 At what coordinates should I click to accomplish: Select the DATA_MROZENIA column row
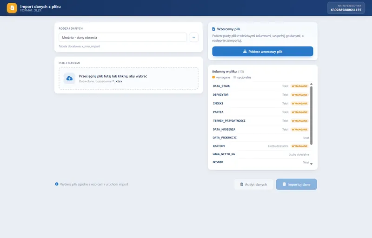pos(261,129)
